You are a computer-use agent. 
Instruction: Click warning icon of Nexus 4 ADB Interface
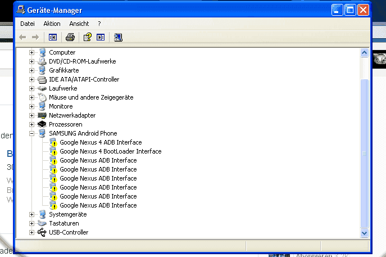tap(53, 142)
